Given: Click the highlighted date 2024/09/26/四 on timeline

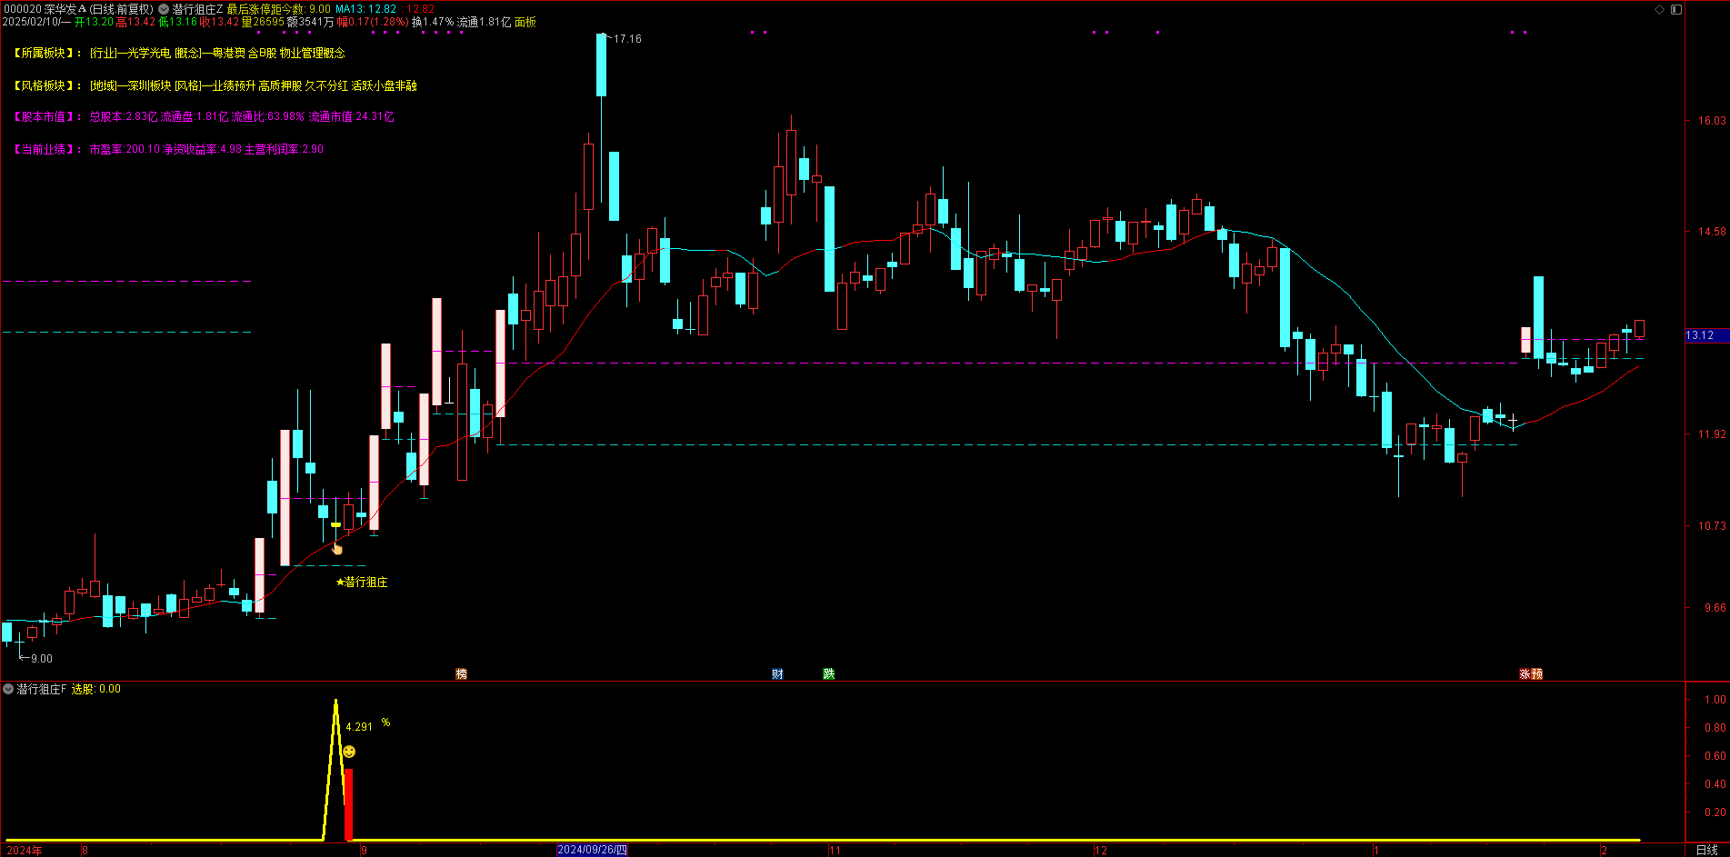Looking at the screenshot, I should (x=592, y=850).
